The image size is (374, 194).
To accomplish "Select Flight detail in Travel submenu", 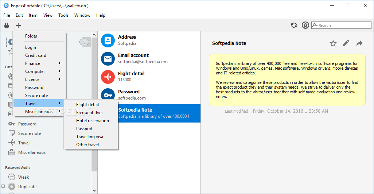I will (x=91, y=105).
